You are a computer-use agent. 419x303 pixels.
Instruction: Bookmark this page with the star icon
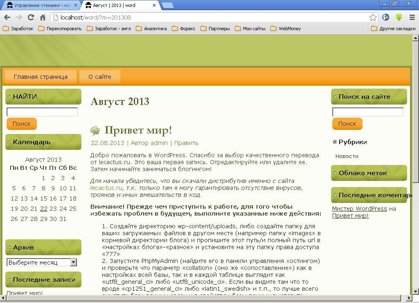(373, 18)
